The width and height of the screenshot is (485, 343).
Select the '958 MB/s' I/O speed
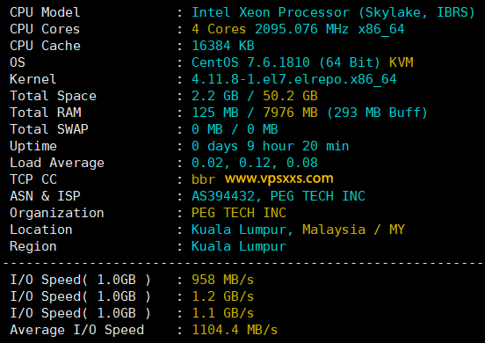click(x=222, y=280)
